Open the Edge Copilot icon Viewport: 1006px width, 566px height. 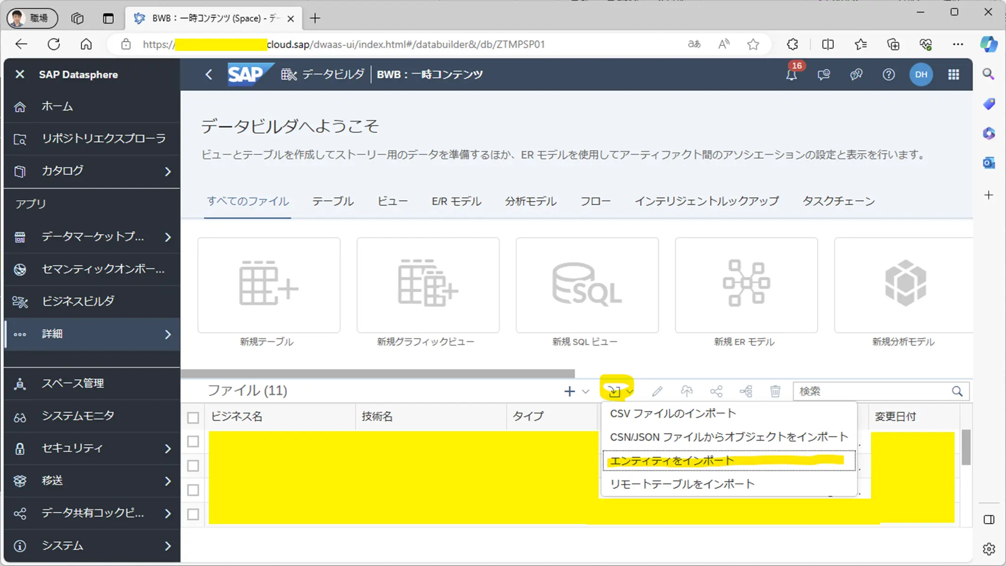tap(989, 44)
